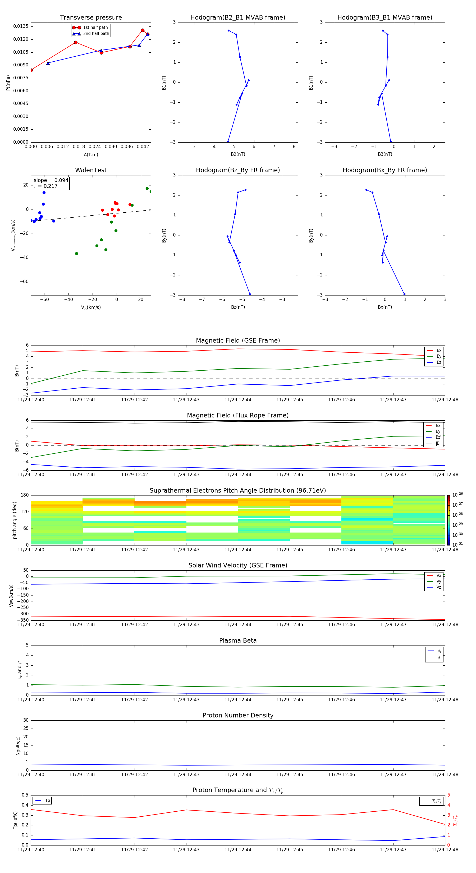Click the 'Magnetic Field (GSE Frame)' title
Viewport: 476px width, 873px height.
point(238,340)
